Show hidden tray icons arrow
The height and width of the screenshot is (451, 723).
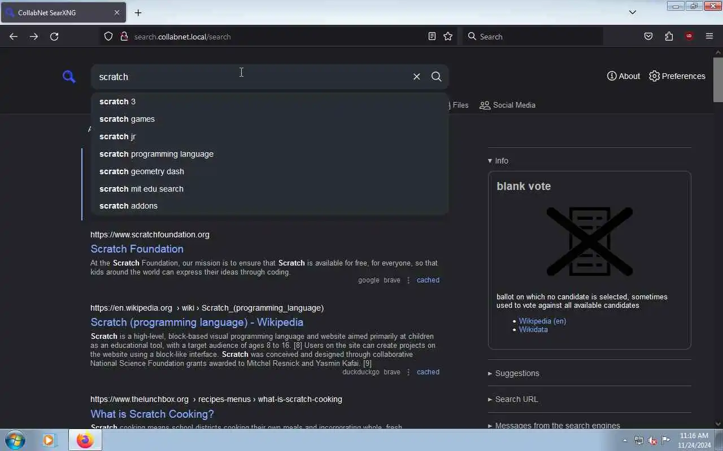625,440
